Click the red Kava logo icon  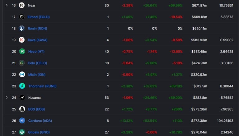point(22,40)
